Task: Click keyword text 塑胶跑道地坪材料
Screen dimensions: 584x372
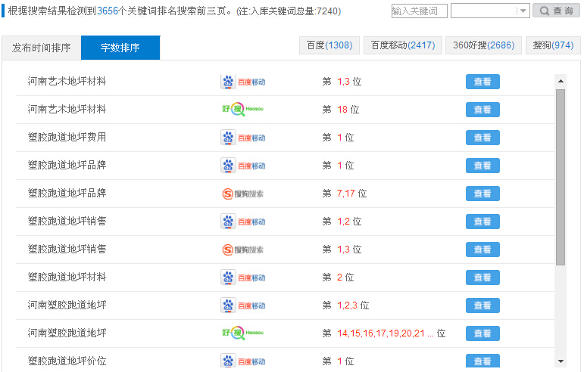Action: click(67, 277)
